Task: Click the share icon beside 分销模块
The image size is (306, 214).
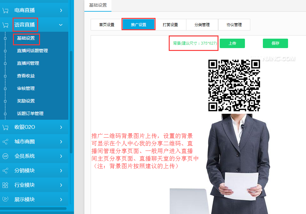Action: (5, 171)
